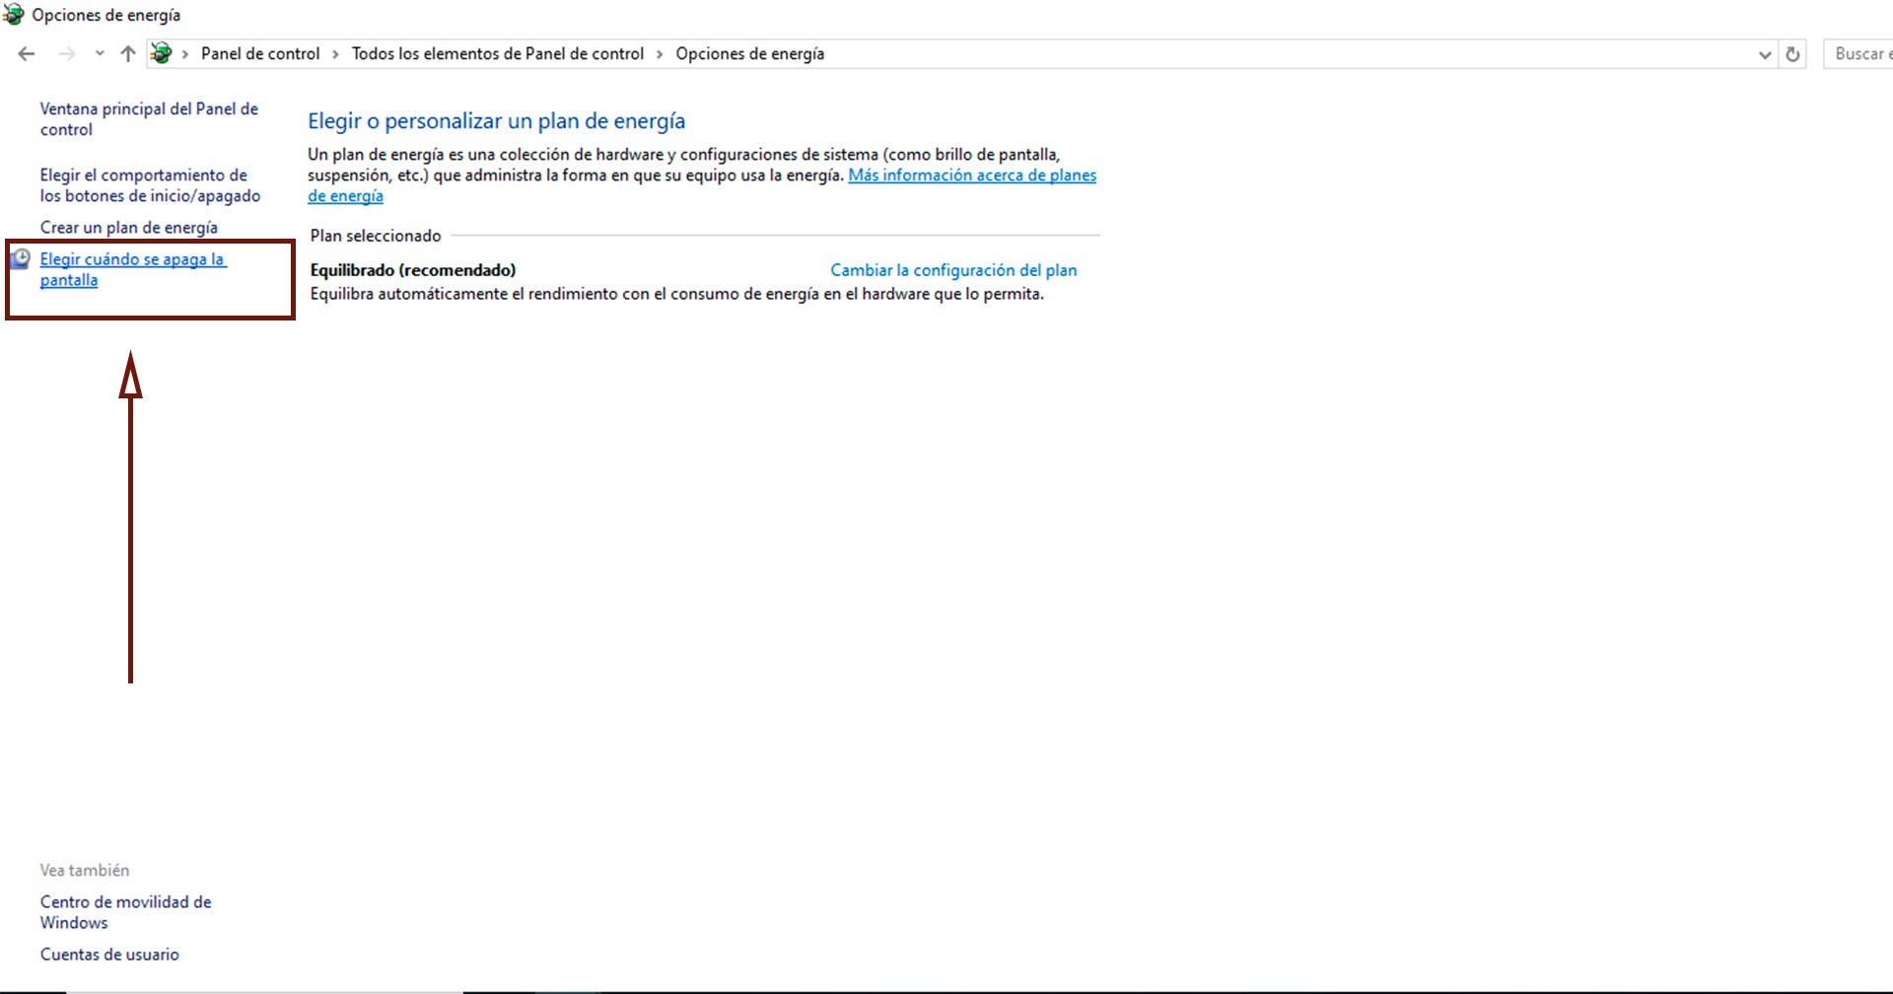Open the recent locations dropdown arrow
The height and width of the screenshot is (994, 1893).
click(x=100, y=54)
